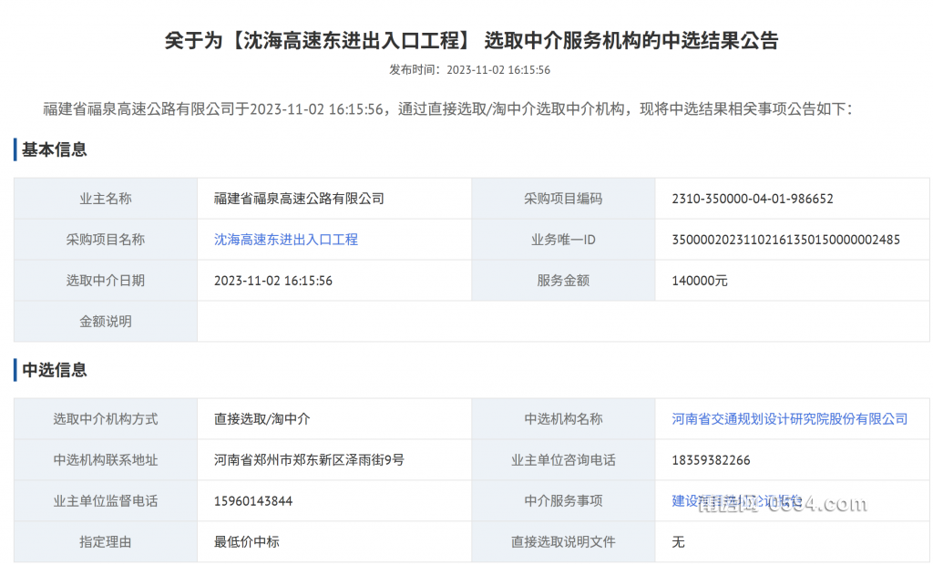Click the 福建省福泉高速公路有限公司 table cell
The image size is (933, 565).
[x=334, y=199]
